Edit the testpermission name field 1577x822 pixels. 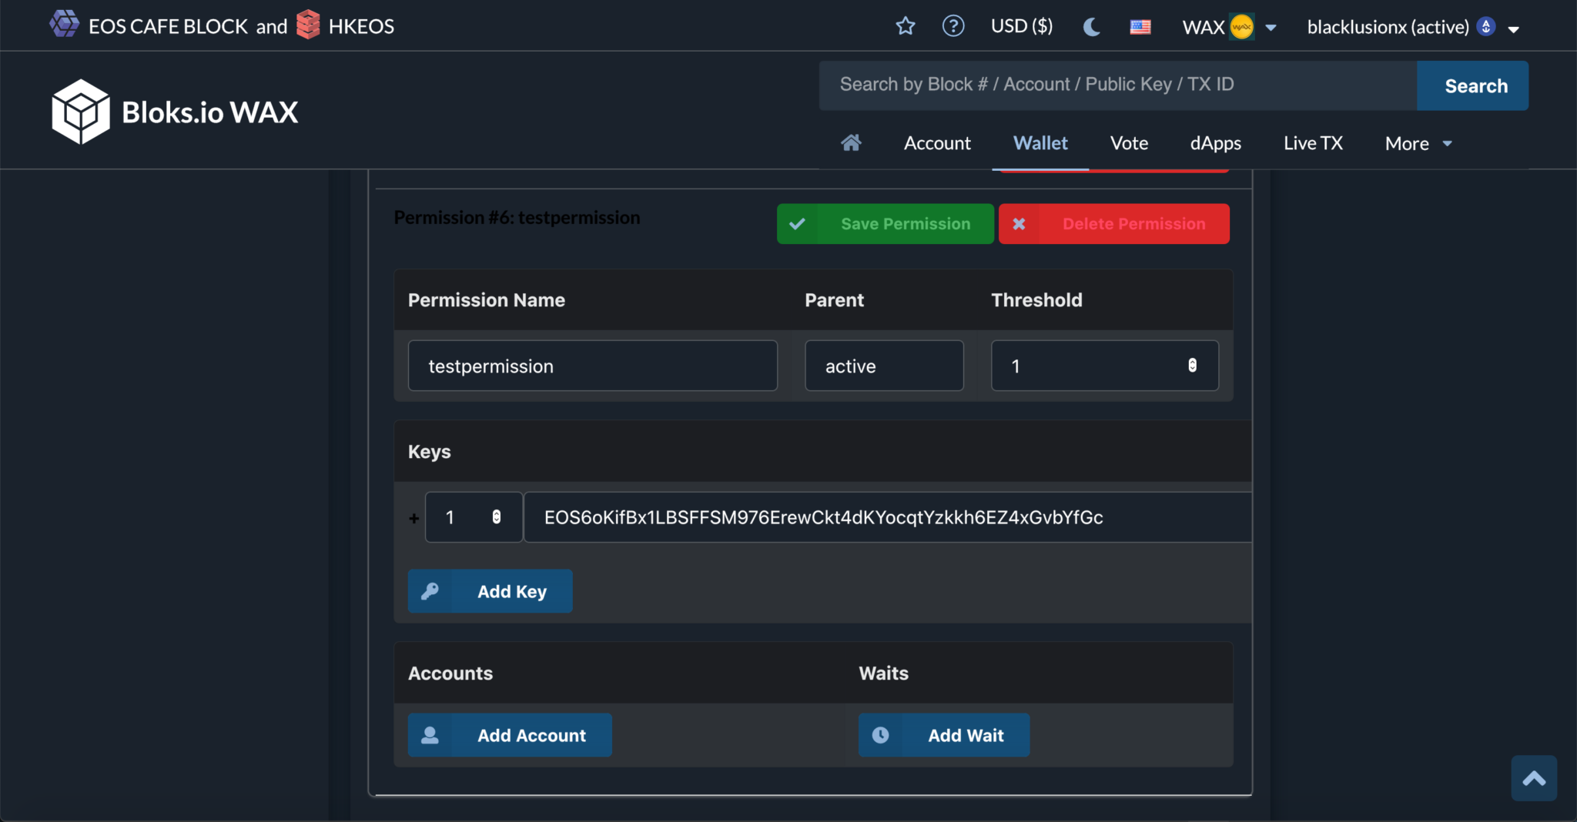(593, 366)
